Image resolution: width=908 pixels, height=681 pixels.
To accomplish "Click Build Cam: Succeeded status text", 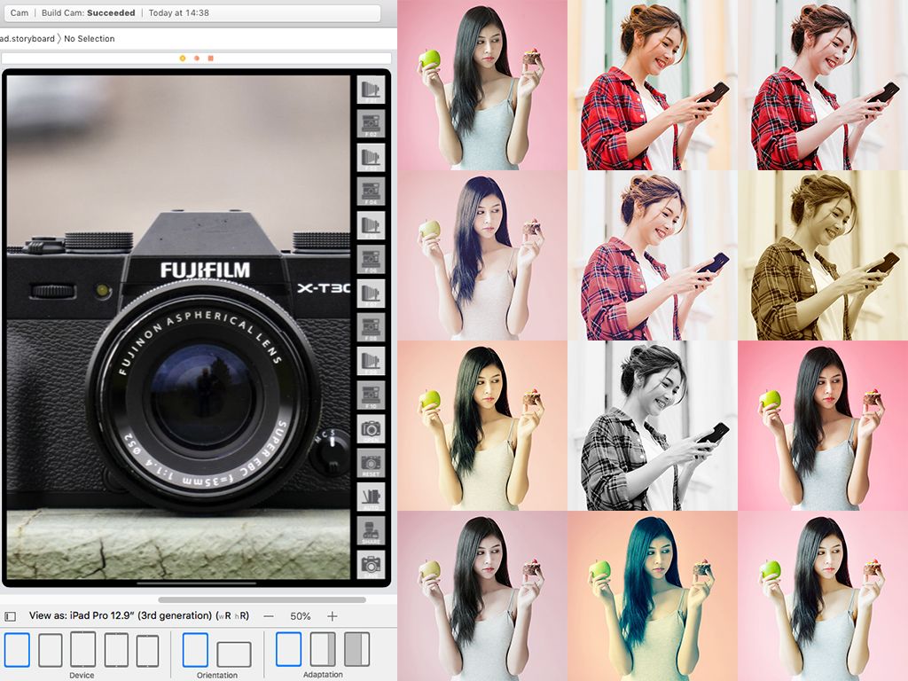I will coord(88,12).
